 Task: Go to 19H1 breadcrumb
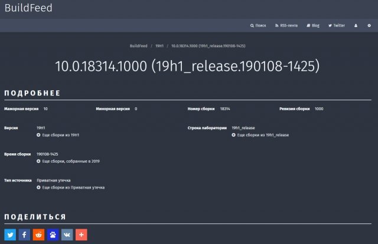(x=159, y=46)
